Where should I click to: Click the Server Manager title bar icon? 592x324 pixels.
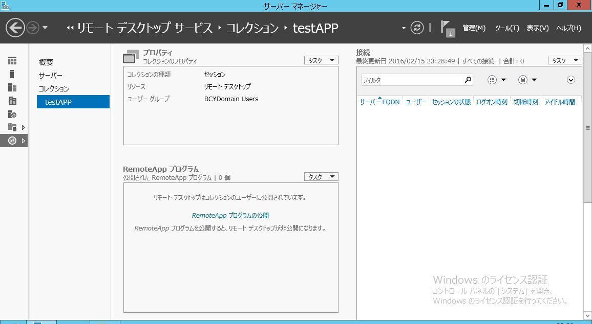tap(5, 5)
